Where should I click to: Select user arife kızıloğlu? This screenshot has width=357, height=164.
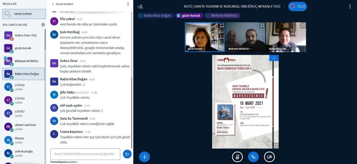click(23, 153)
